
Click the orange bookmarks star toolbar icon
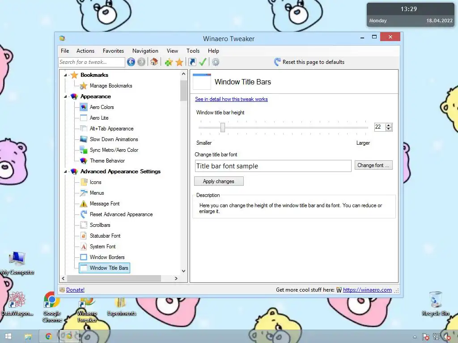[179, 62]
